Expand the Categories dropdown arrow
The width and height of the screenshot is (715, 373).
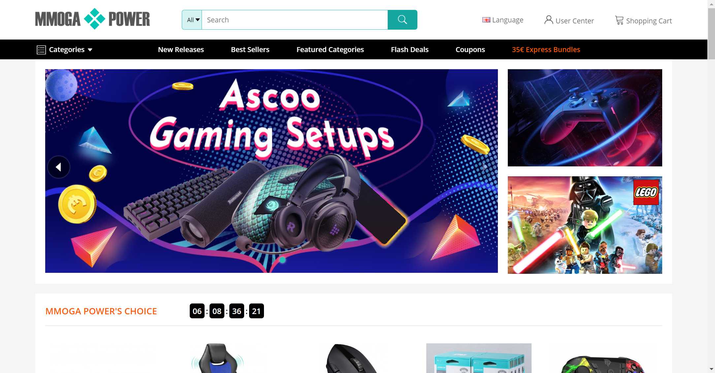pos(90,50)
